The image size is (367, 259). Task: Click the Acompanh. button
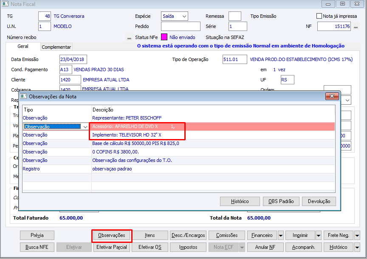pos(304,247)
